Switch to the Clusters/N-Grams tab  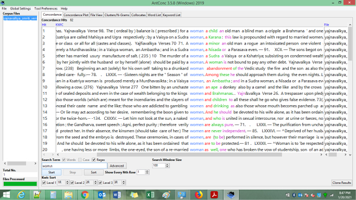tap(117, 15)
